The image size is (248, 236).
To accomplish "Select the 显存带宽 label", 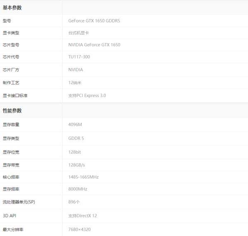I will (11, 165).
